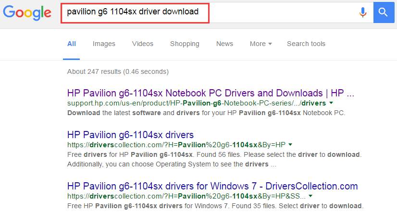
Task: Start voice search with microphone icon
Action: pos(363,12)
